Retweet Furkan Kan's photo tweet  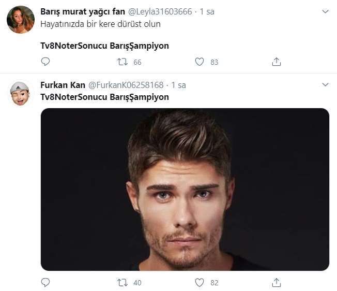tap(122, 282)
